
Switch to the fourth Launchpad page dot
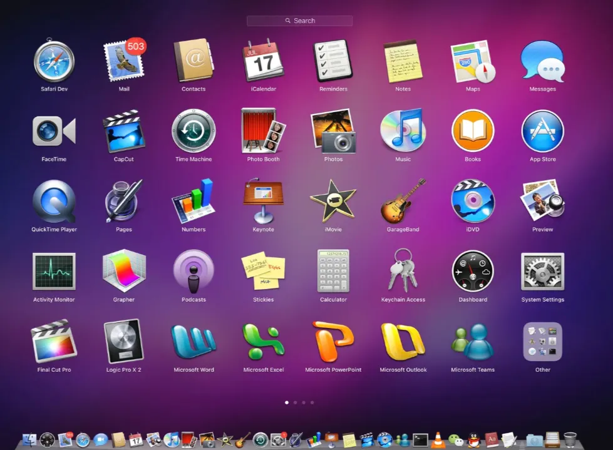(312, 402)
